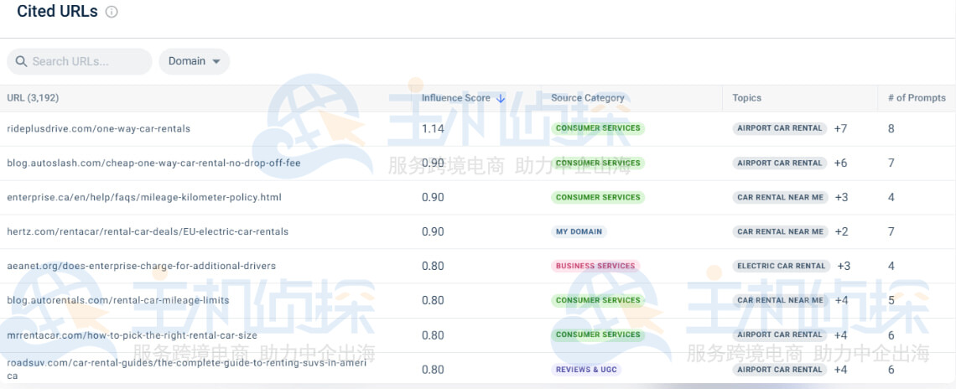This screenshot has width=956, height=389.
Task: Click the search magnifier icon
Action: [21, 61]
